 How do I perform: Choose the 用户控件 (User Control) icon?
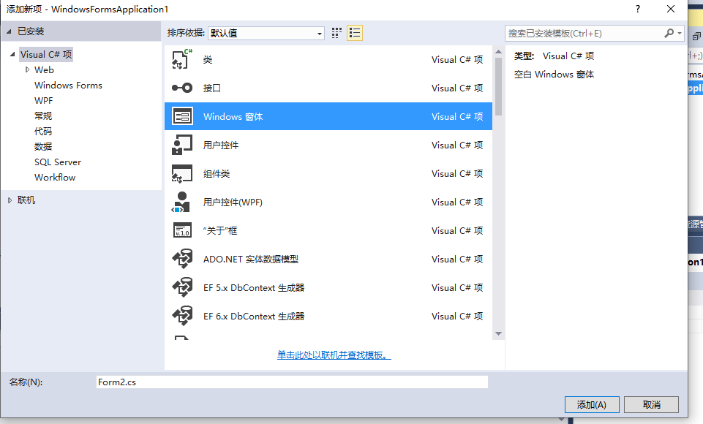click(182, 145)
